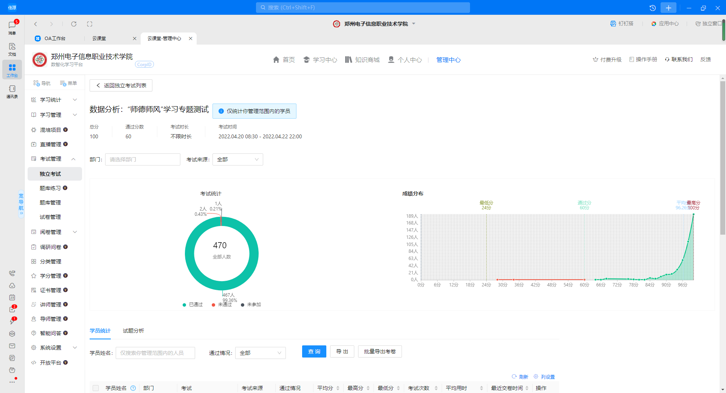Go to 个人中心 in top navigation
This screenshot has width=726, height=393.
point(405,60)
